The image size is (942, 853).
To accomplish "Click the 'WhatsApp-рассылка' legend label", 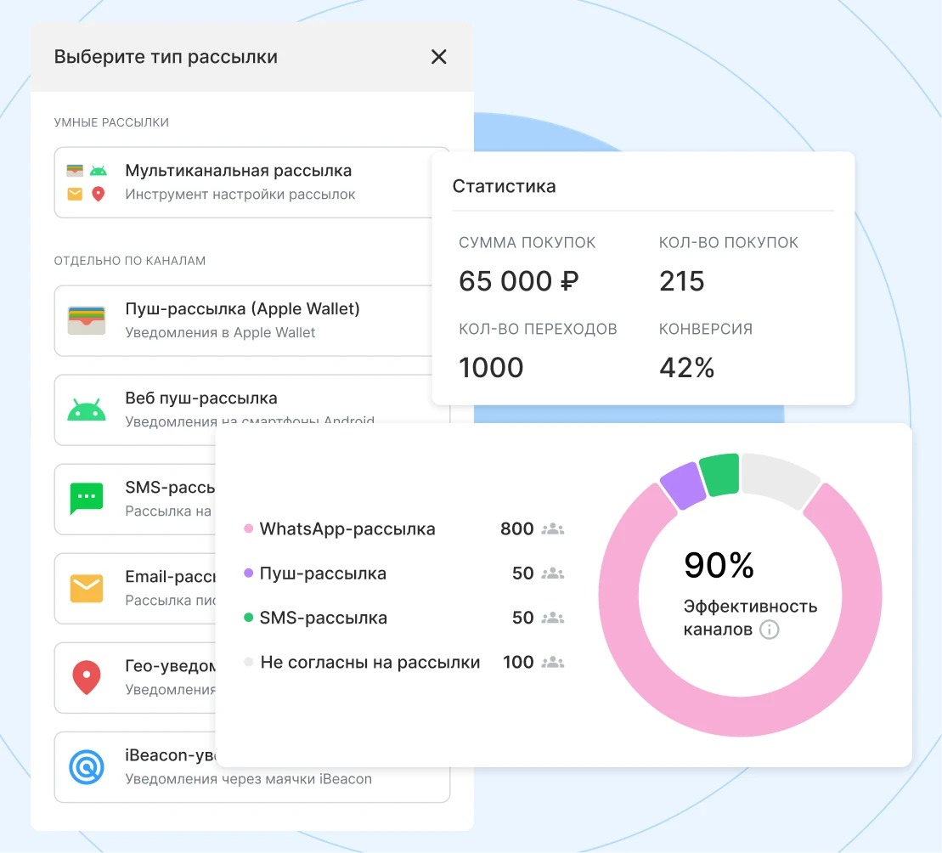I will pyautogui.click(x=347, y=529).
